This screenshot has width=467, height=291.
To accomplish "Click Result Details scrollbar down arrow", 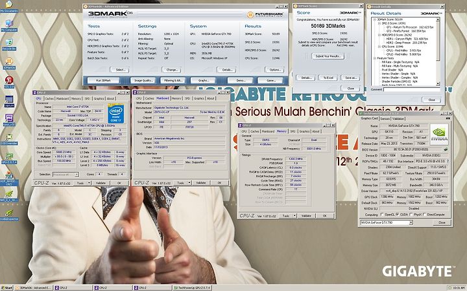I will (x=438, y=83).
